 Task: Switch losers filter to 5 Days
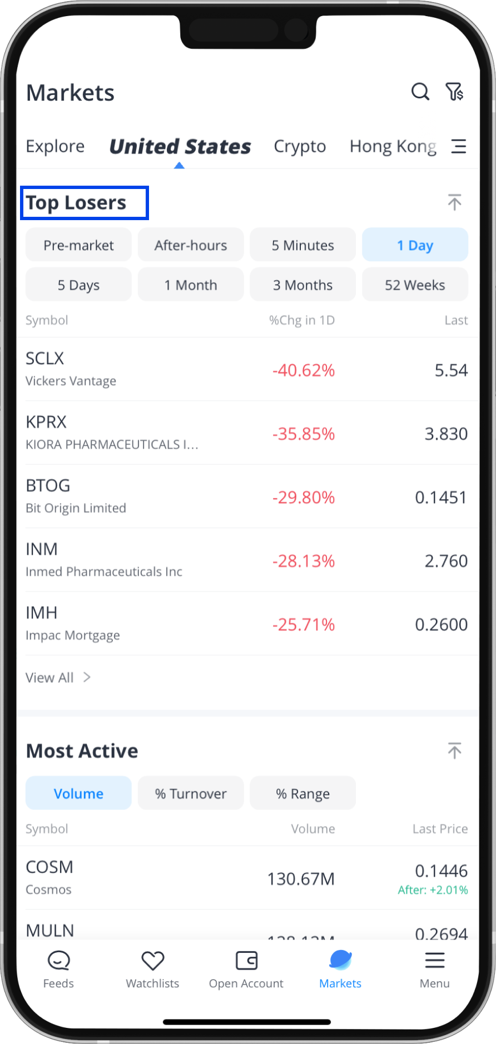pos(78,285)
